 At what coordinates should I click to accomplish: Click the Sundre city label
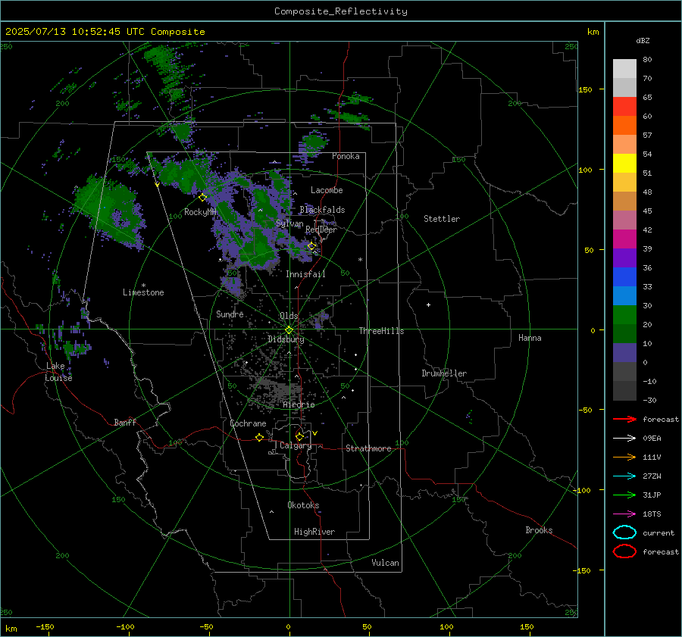pyautogui.click(x=230, y=314)
